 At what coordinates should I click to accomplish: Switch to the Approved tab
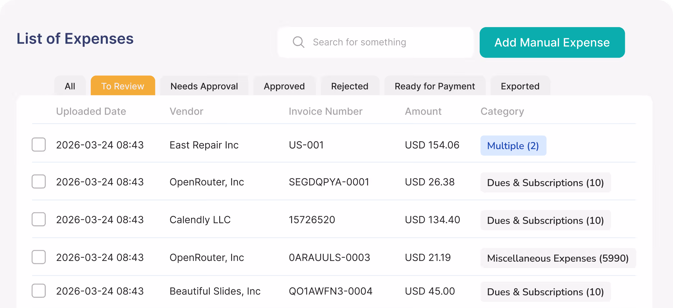284,86
